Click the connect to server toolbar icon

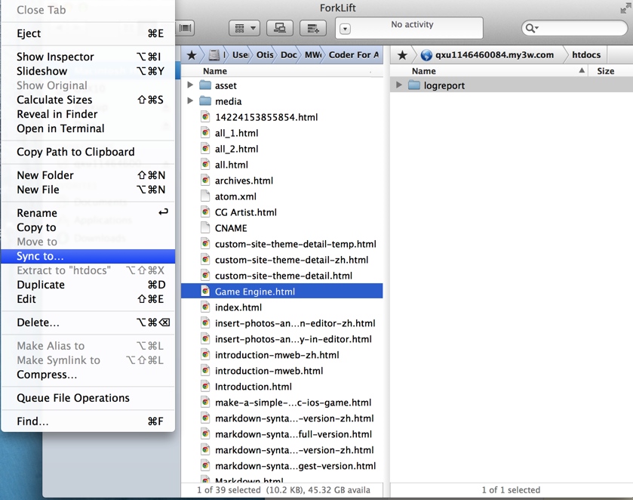coord(280,28)
